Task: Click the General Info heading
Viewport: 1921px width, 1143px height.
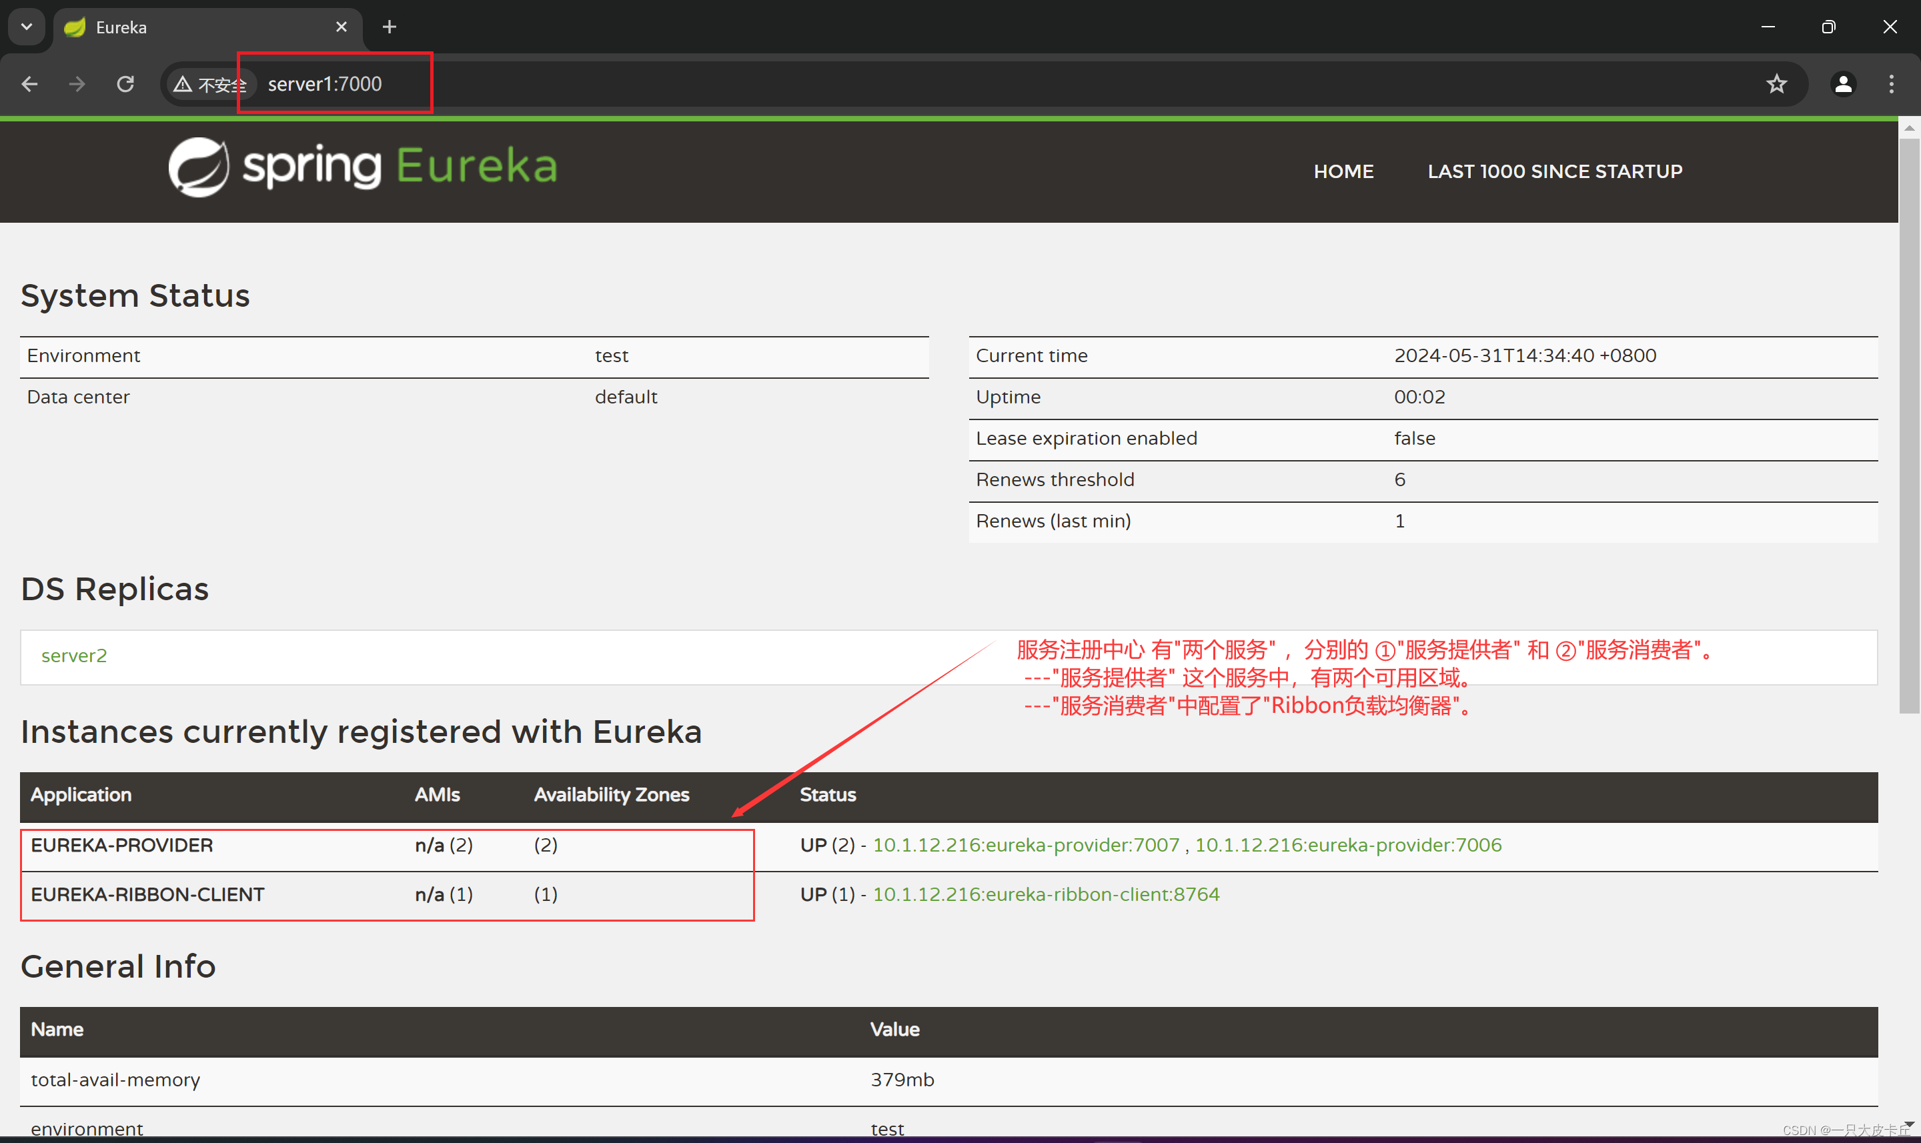Action: (x=118, y=967)
